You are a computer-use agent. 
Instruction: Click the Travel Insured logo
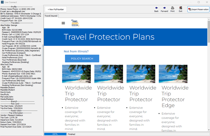pyautogui.click(x=75, y=23)
